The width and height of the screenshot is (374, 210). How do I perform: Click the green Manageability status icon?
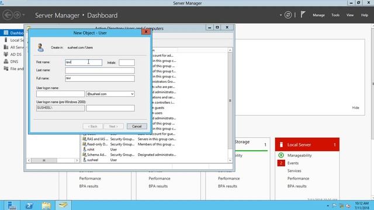pyautogui.click(x=281, y=155)
